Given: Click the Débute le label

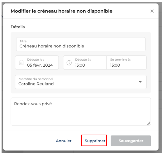Looking at the screenshot, I should (36, 60).
